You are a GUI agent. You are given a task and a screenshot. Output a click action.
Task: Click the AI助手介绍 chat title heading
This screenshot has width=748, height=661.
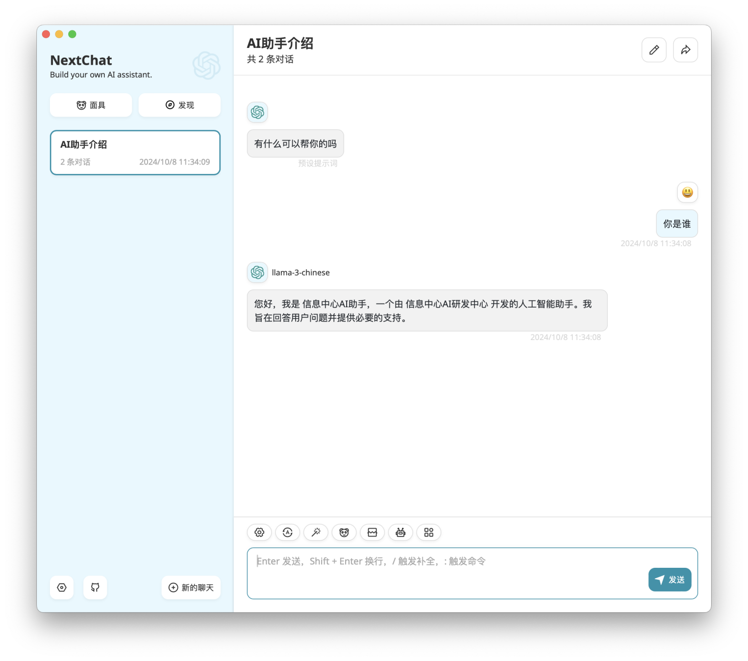280,43
